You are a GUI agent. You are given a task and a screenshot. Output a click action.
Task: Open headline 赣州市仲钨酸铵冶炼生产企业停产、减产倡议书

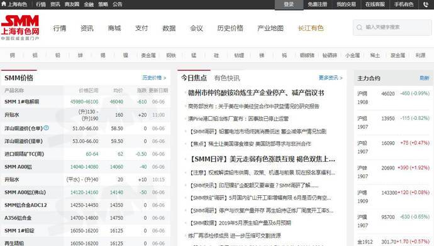256,93
